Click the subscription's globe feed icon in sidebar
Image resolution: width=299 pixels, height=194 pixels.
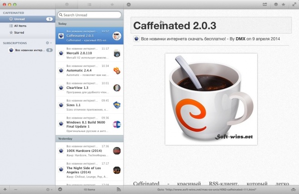point(11,50)
